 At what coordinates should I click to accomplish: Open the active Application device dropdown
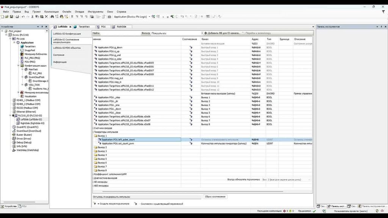pos(149,17)
